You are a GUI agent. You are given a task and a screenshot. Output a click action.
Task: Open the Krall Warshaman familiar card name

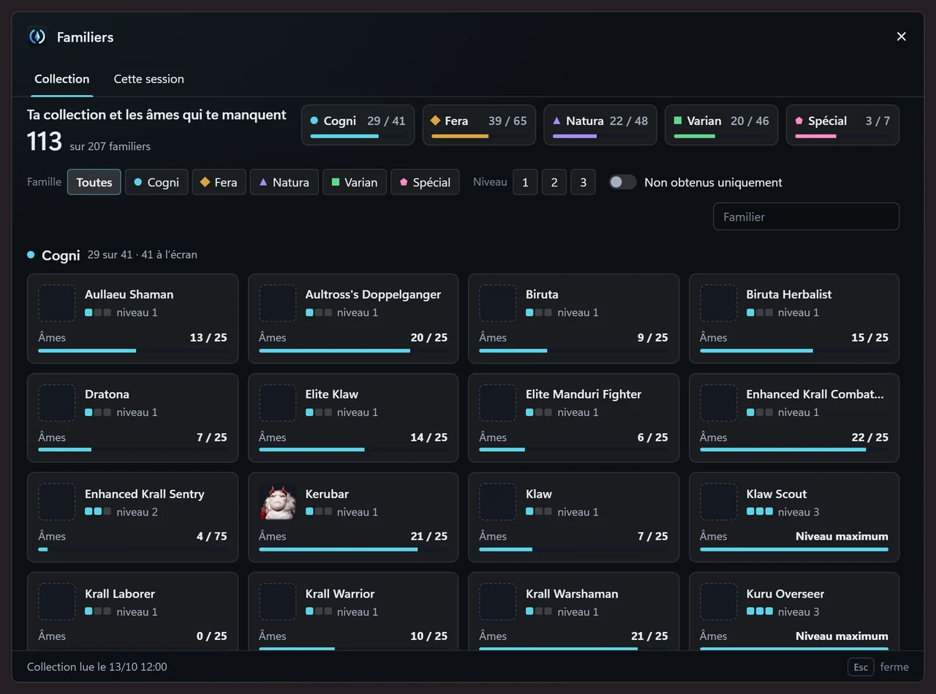coord(572,594)
